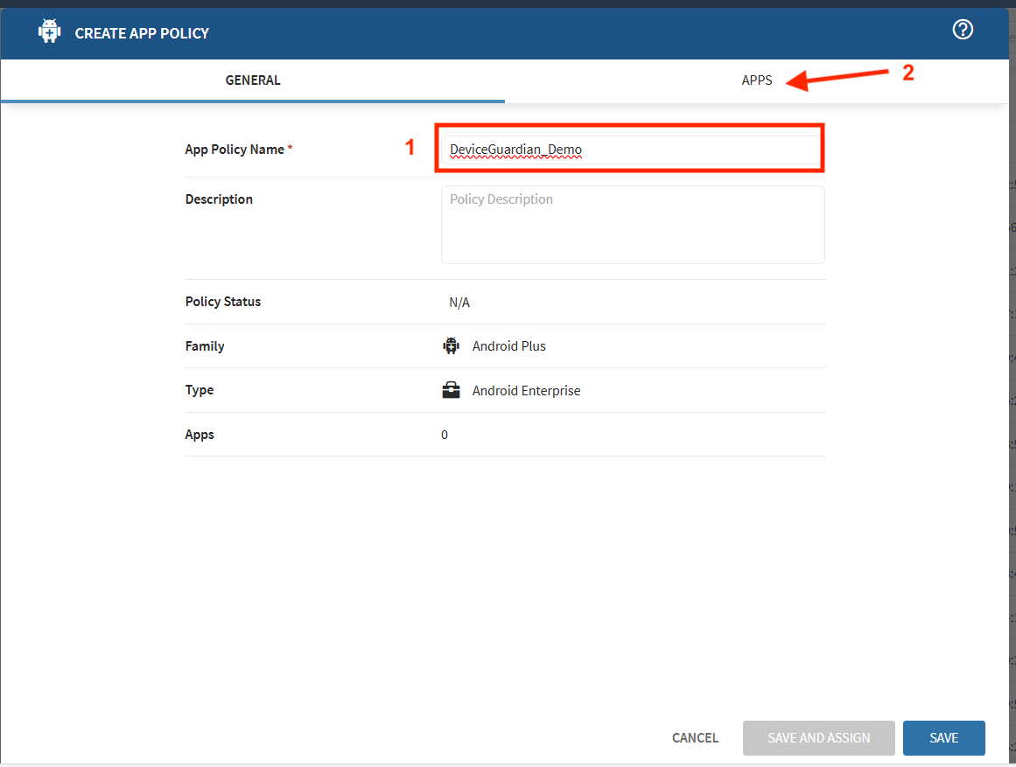Click the Android Enterprise type text
Screen dimensions: 1016x767
[x=526, y=391]
